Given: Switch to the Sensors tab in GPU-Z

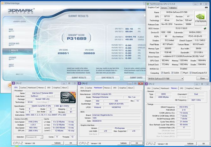Looking at the screenshot, I should point(164,8).
